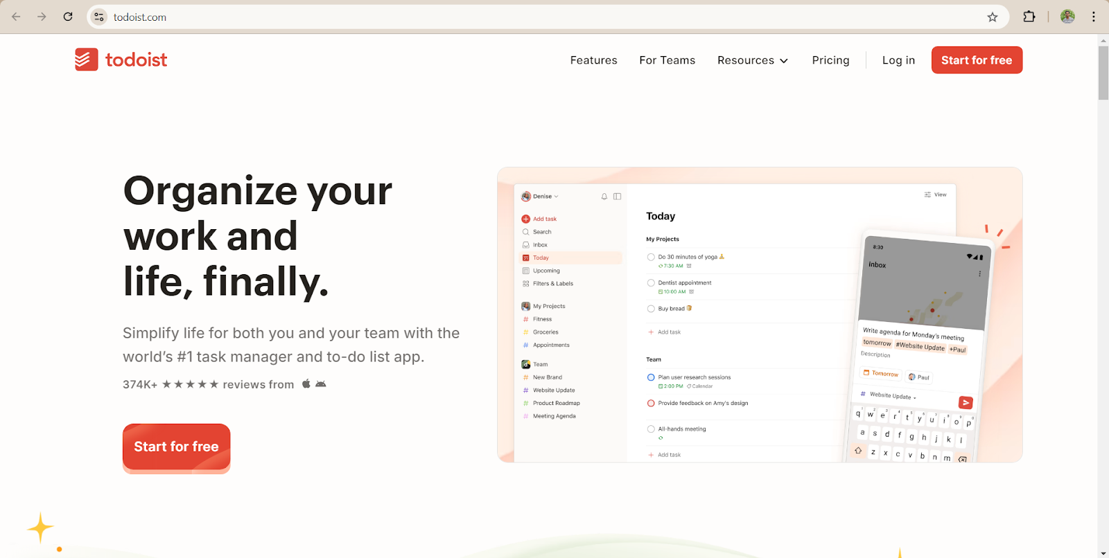This screenshot has height=558, width=1109.
Task: Go back using the browser back arrow
Action: [x=16, y=17]
